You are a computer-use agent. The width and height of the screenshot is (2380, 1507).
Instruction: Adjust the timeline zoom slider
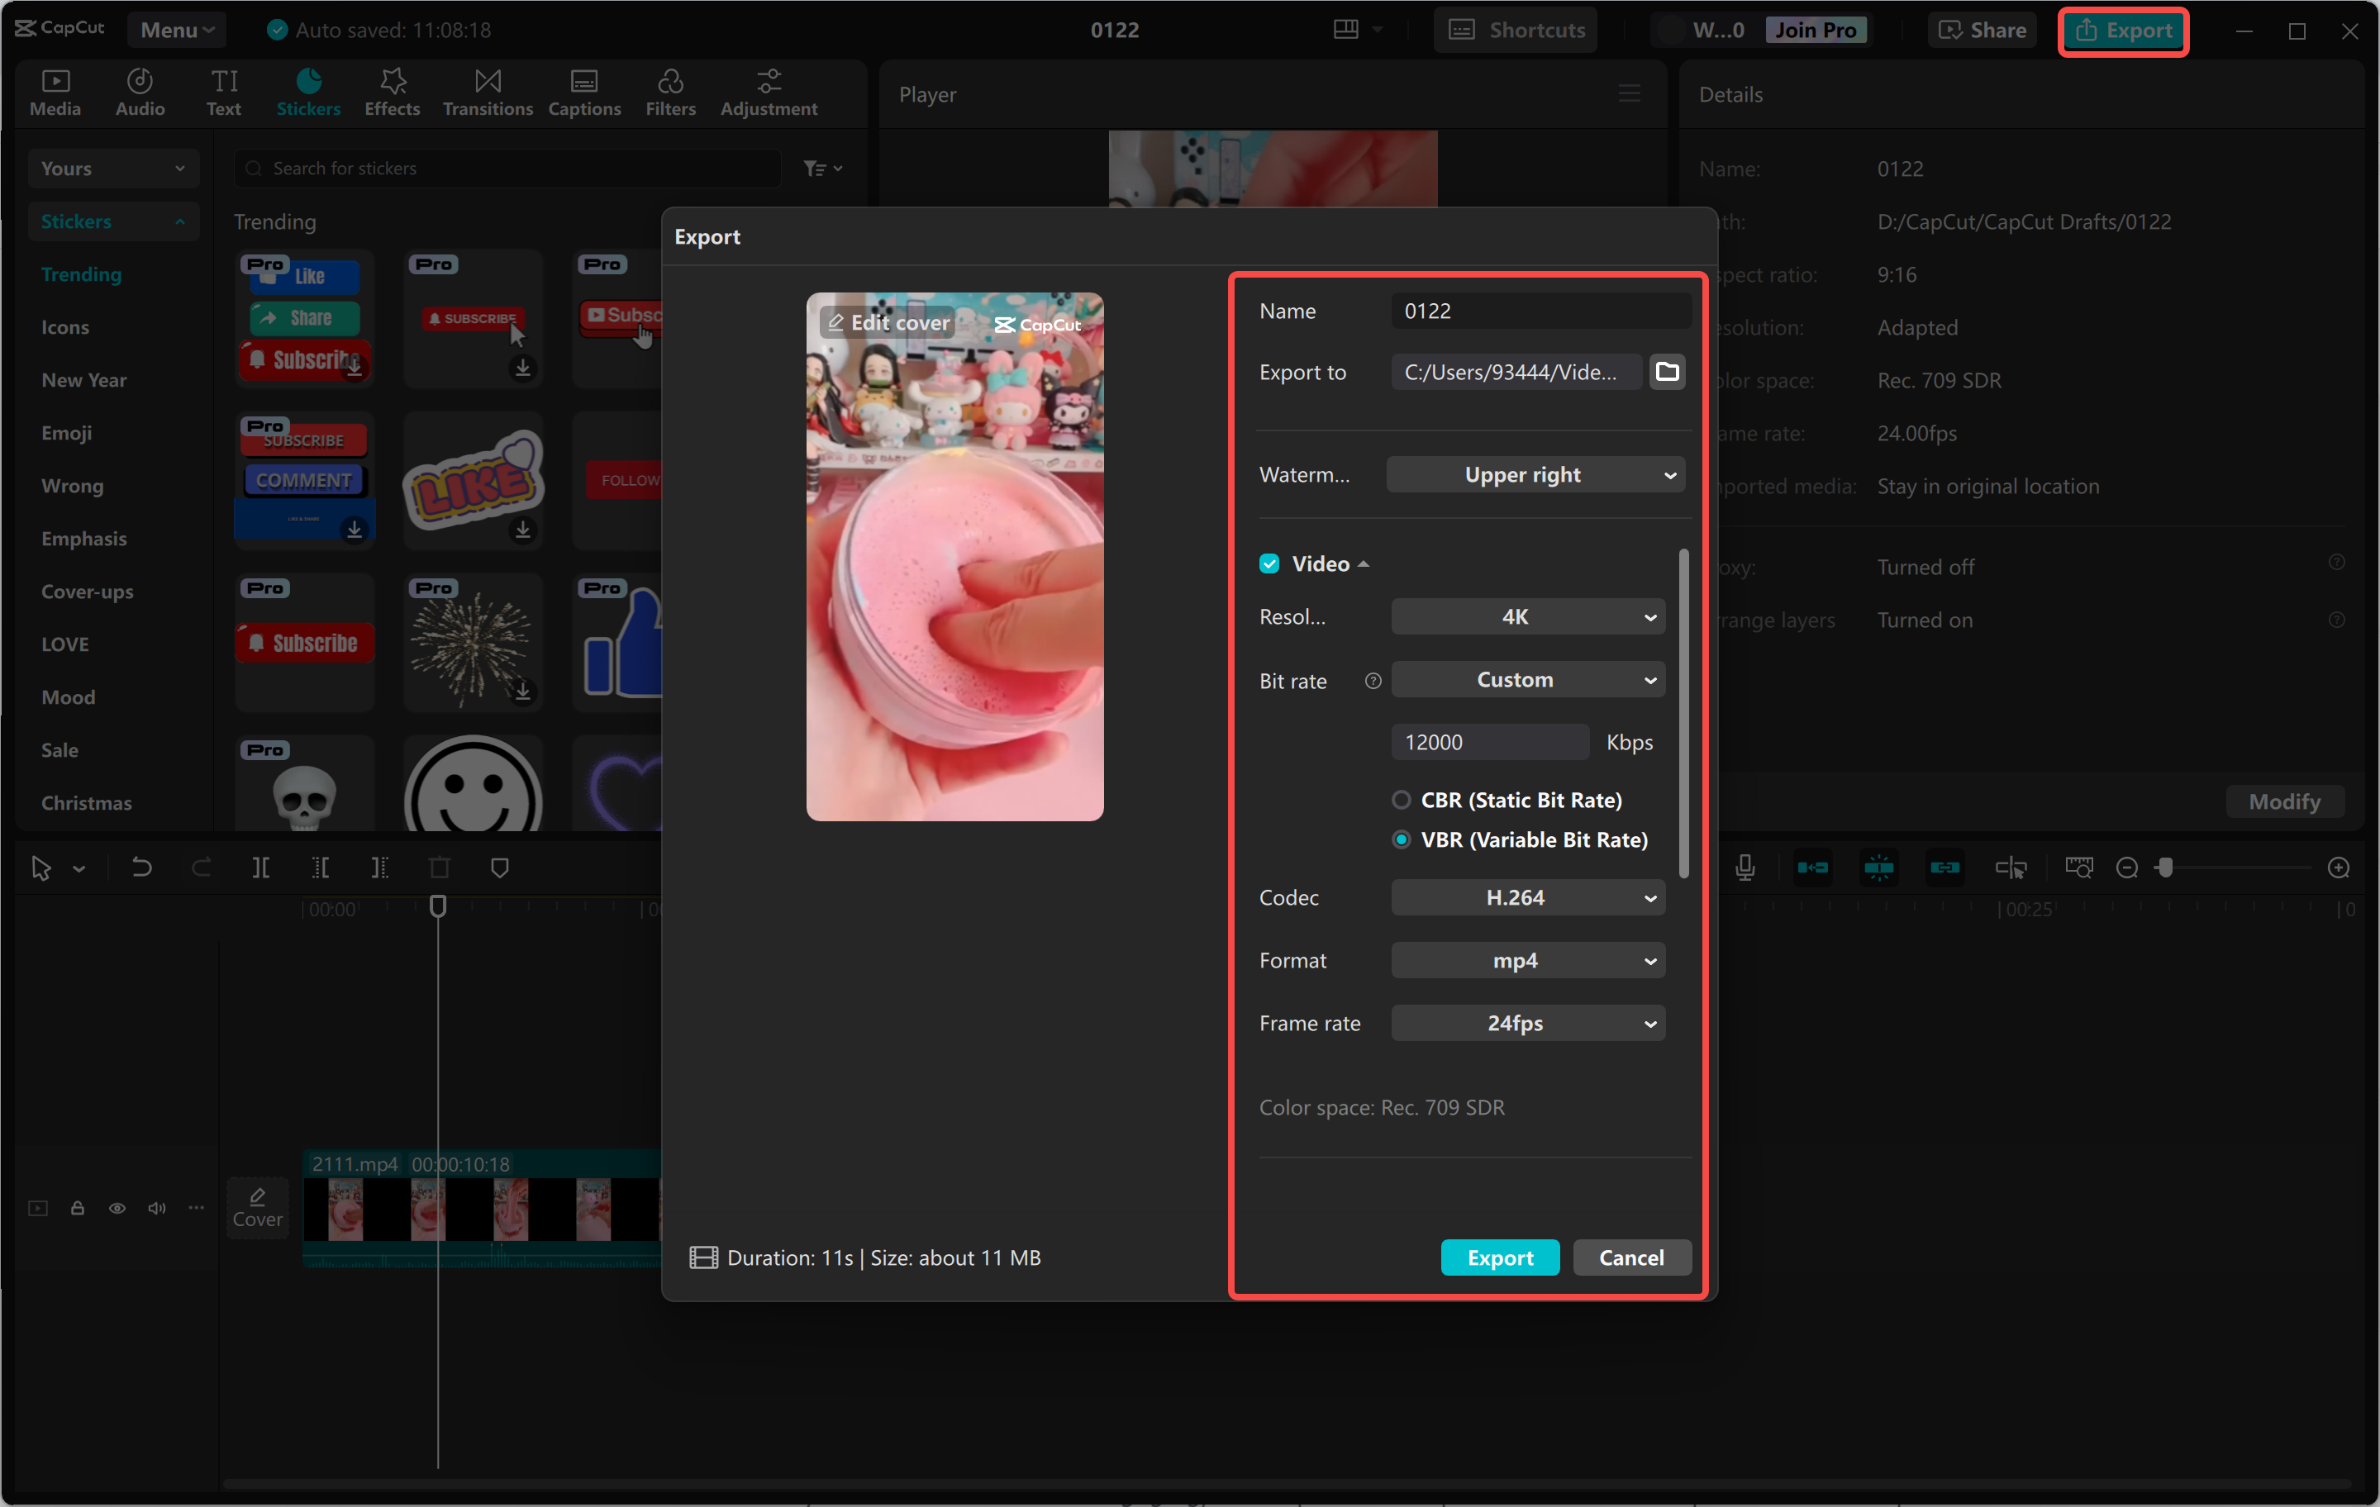coord(2167,868)
